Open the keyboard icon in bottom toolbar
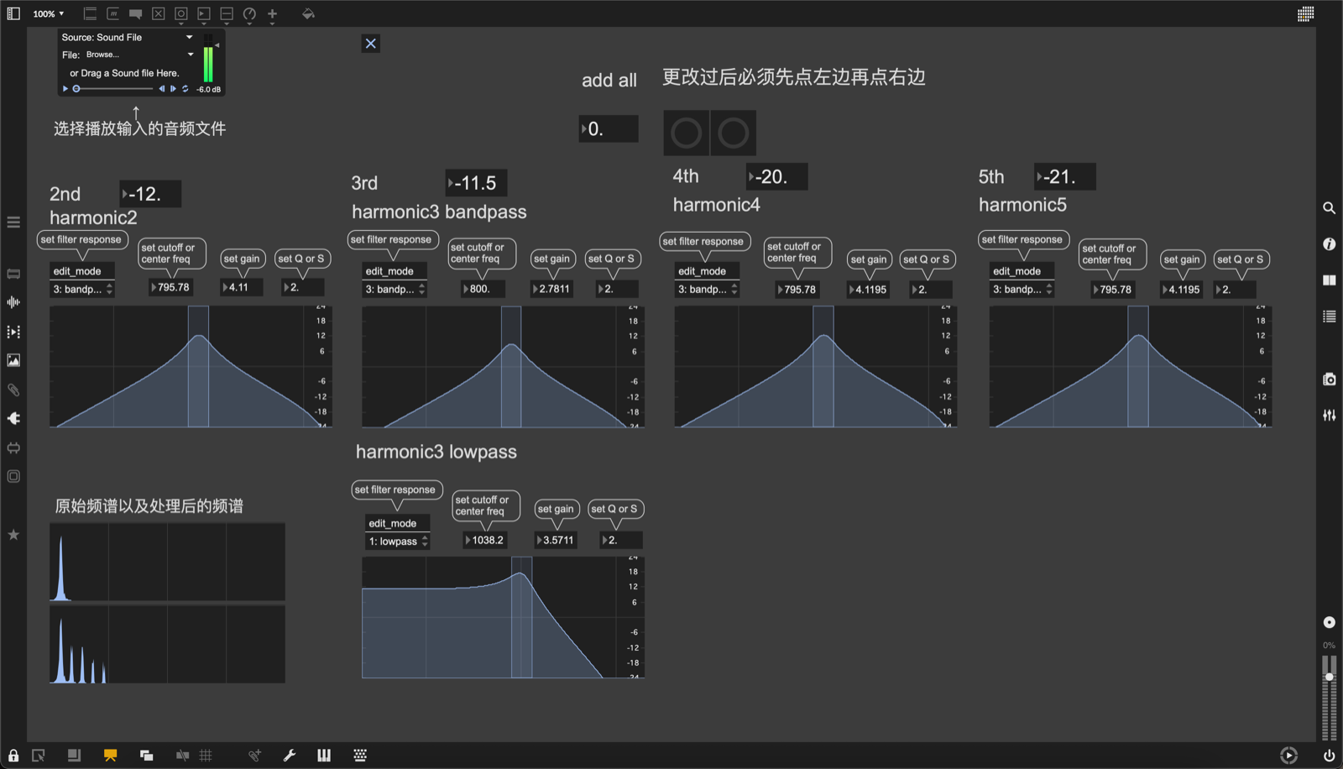Viewport: 1343px width, 769px height. pos(360,756)
